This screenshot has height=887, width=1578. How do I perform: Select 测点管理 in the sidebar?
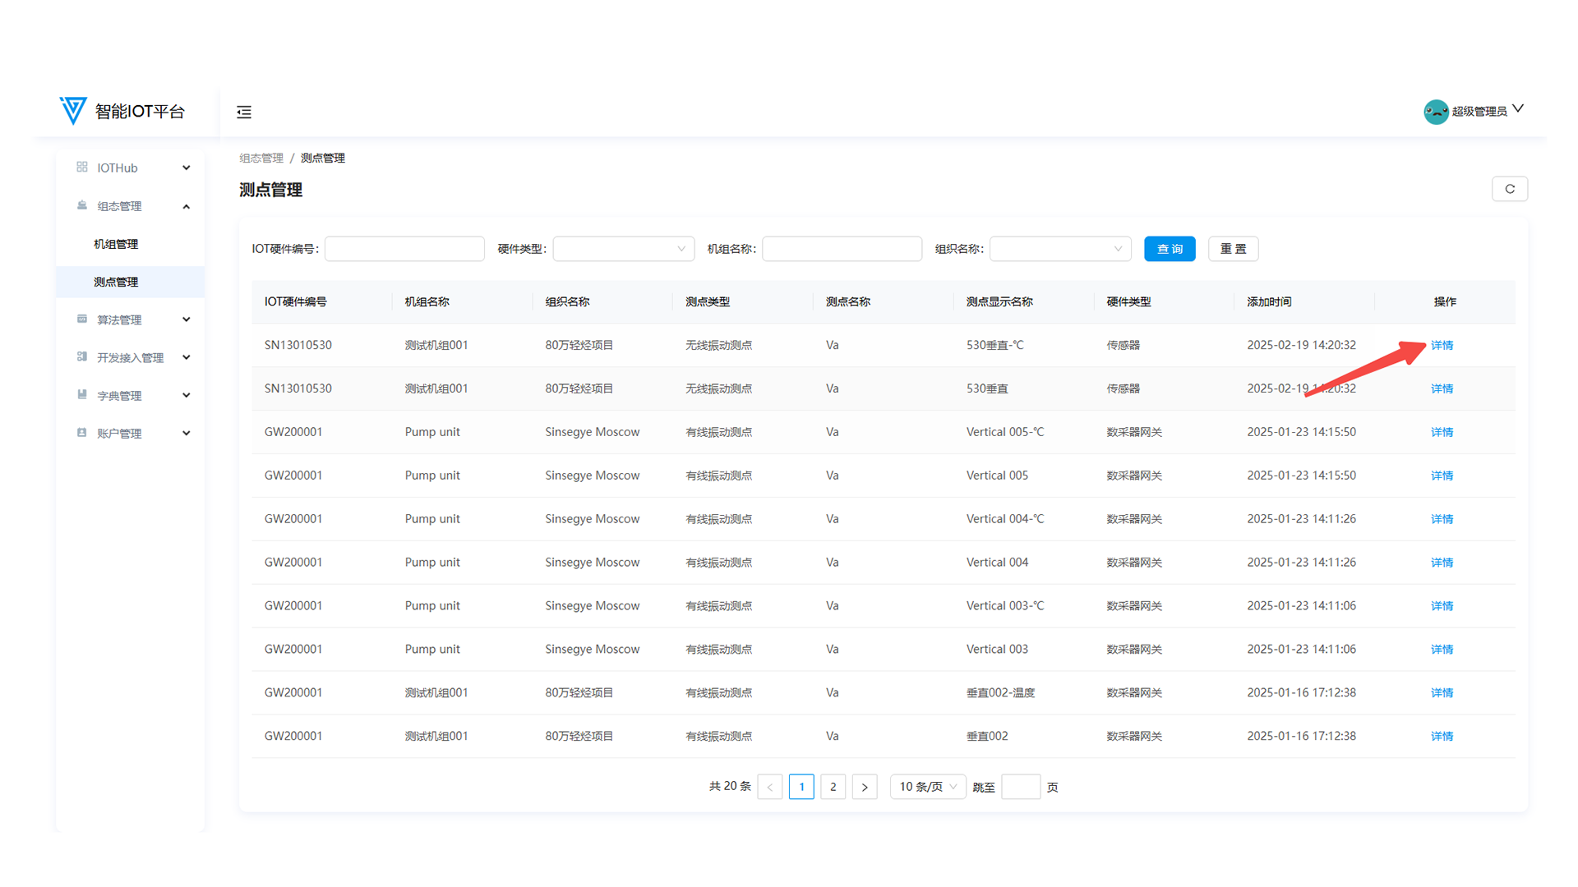(116, 282)
